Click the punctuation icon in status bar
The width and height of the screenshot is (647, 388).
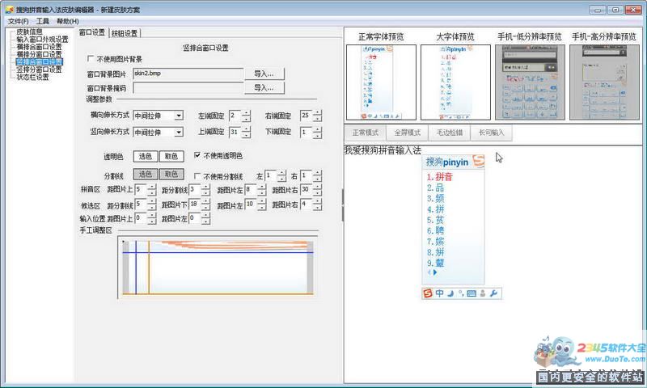[x=461, y=293]
